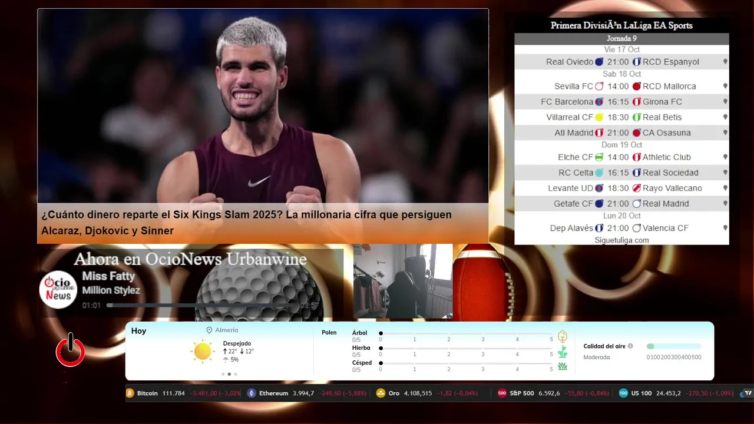
Task: Click the Hierba pollen level scale
Action: pos(467,349)
